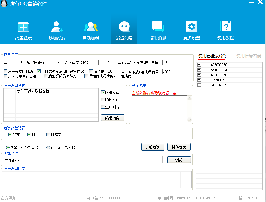This screenshot has width=266, height=202.
Task: Enable 添加群成员为好友 checkbox
Action: 46,76
